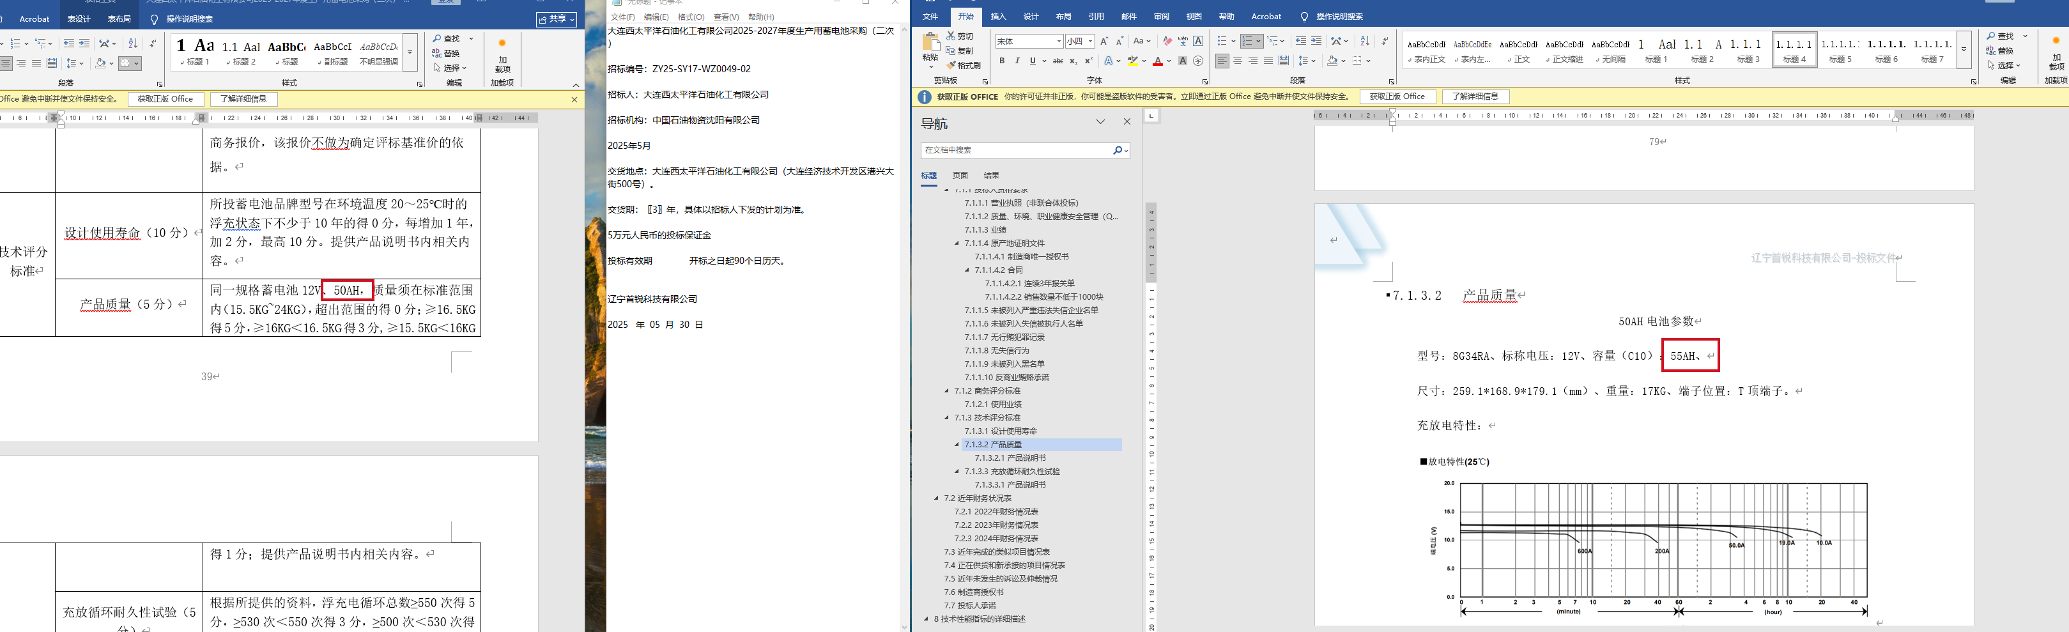The height and width of the screenshot is (632, 2069).
Task: Open the 引用 (References) tab
Action: 1096,16
